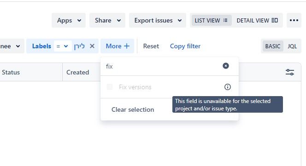The height and width of the screenshot is (166, 306).
Task: Click the Copy filter link
Action: click(x=185, y=46)
